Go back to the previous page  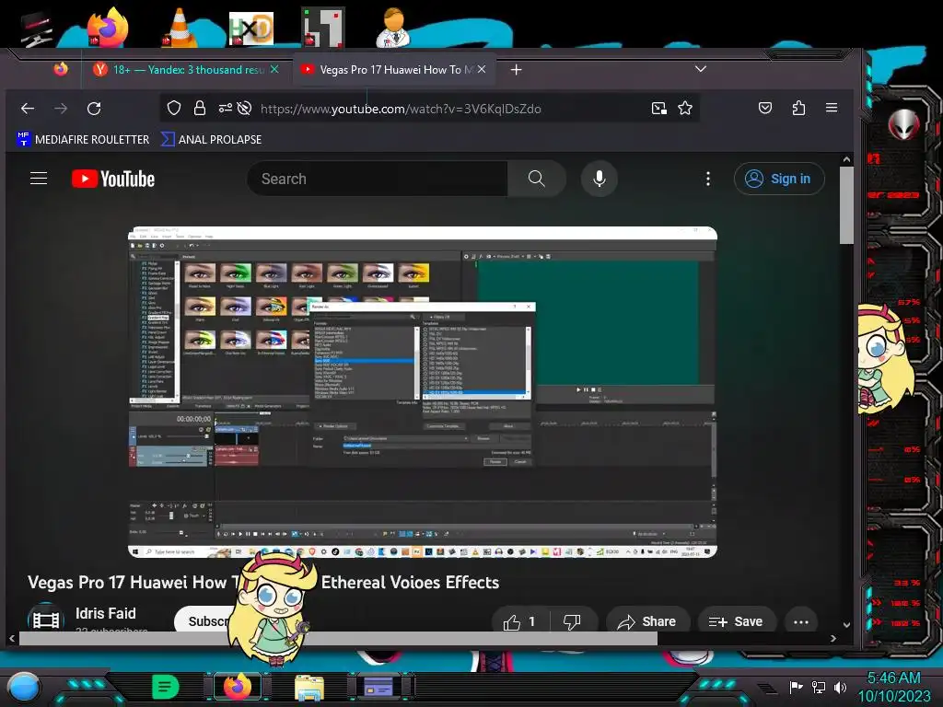[28, 109]
